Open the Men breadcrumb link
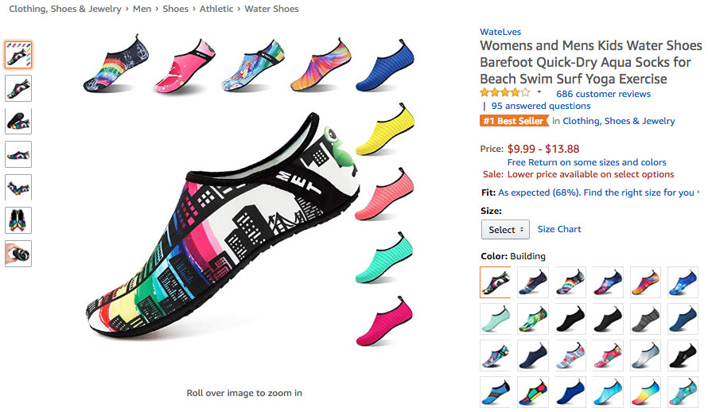 click(x=142, y=9)
